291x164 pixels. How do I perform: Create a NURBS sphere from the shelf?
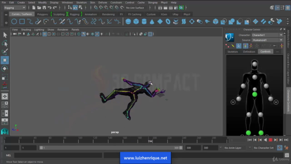coord(128,21)
